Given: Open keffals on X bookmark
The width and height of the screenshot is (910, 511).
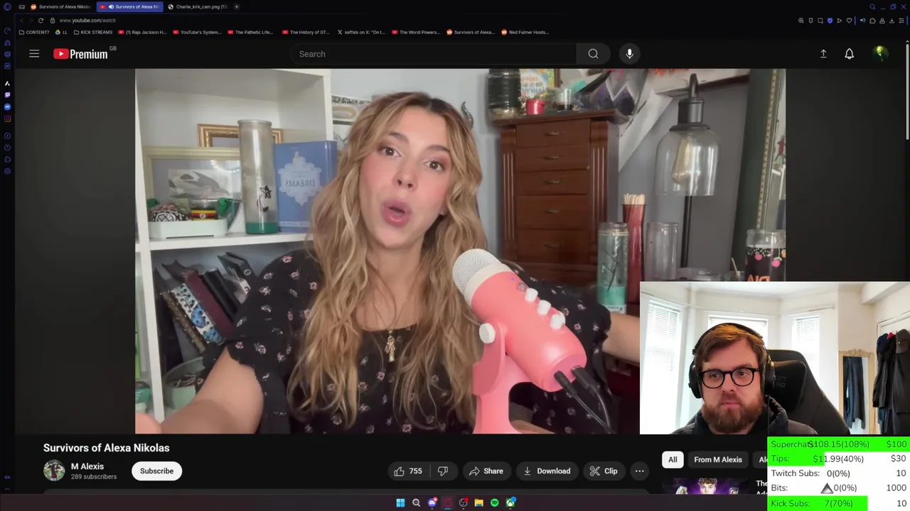Looking at the screenshot, I should (x=361, y=32).
